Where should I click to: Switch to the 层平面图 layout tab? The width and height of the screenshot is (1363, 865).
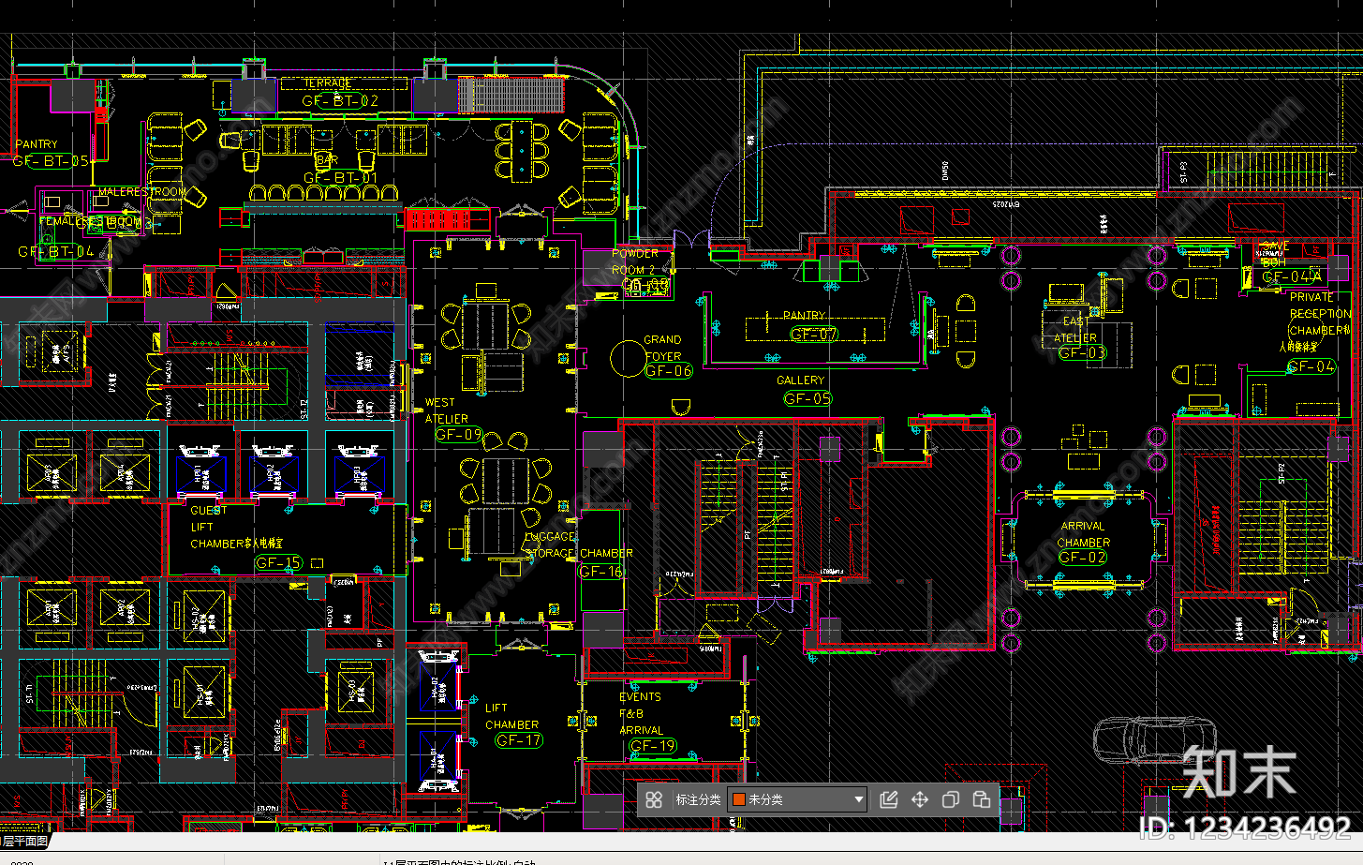pyautogui.click(x=24, y=841)
